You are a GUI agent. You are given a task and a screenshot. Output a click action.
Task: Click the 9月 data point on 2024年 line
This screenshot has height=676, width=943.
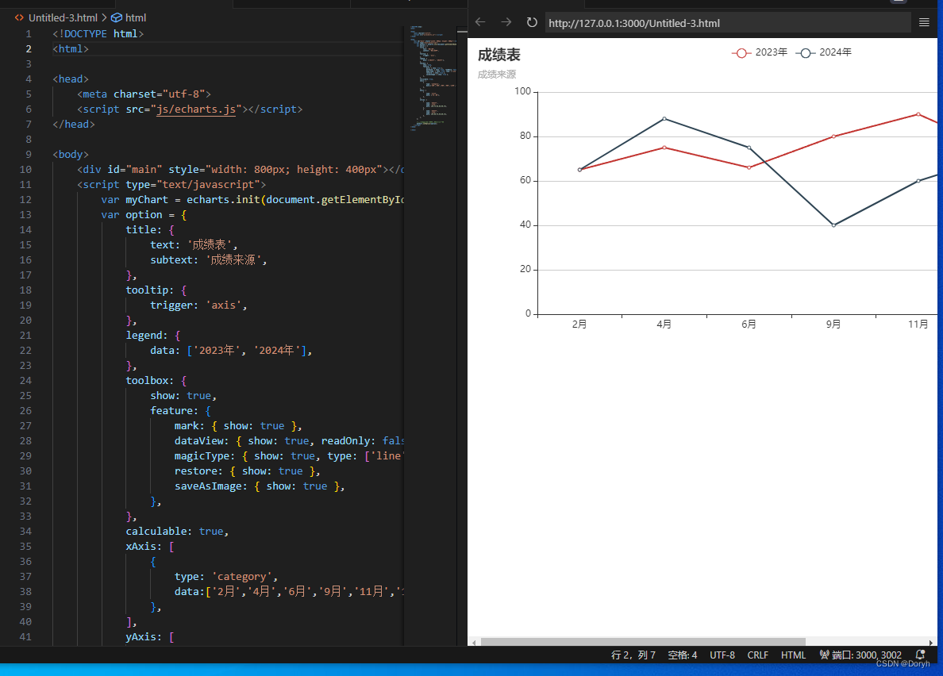(x=833, y=225)
